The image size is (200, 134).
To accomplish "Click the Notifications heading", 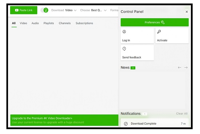I will pos(131,114).
